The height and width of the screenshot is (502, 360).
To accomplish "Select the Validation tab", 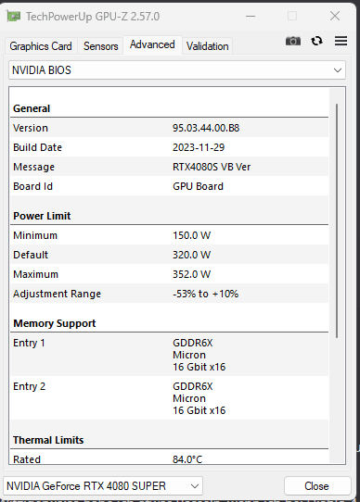I will (207, 46).
